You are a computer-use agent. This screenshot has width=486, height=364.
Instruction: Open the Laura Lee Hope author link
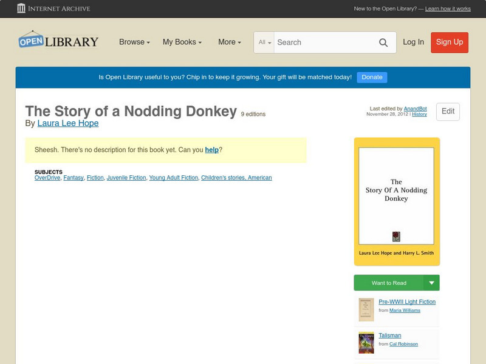68,123
